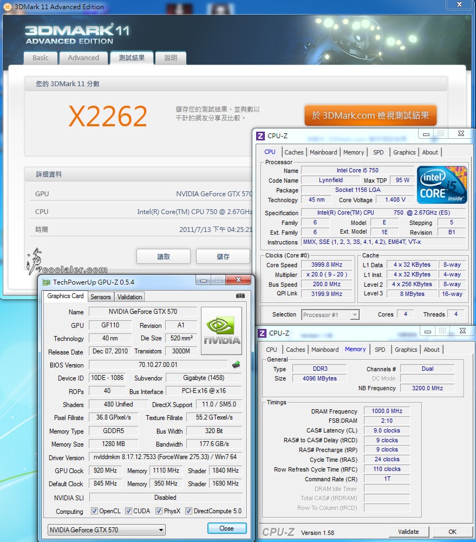The width and height of the screenshot is (476, 542).
Task: Switch to the Sensors tab in GPU-Z
Action: click(101, 296)
